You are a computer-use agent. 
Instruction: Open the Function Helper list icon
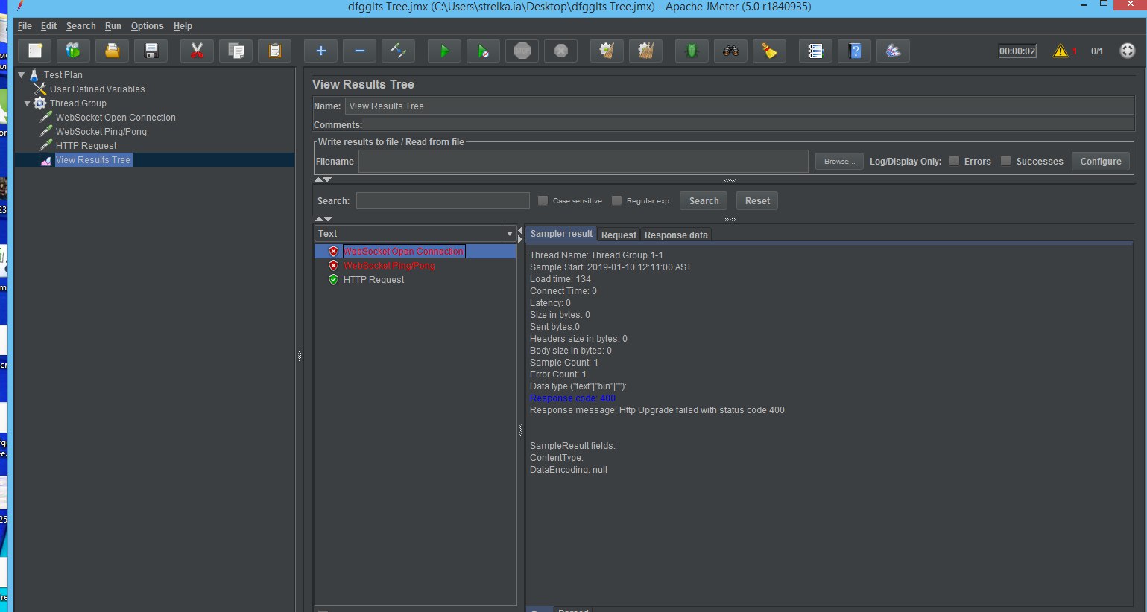tap(815, 51)
